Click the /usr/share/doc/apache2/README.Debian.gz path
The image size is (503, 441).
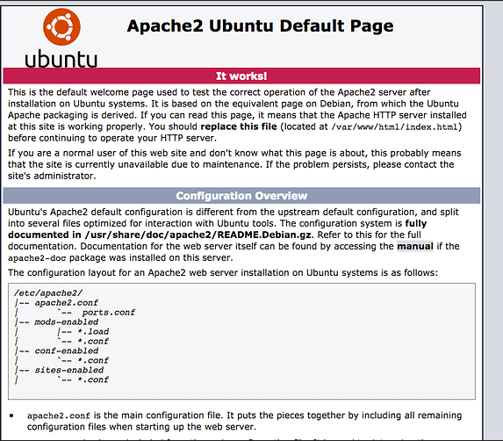[198, 235]
